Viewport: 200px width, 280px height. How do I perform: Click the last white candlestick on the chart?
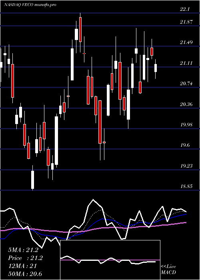coord(156,68)
